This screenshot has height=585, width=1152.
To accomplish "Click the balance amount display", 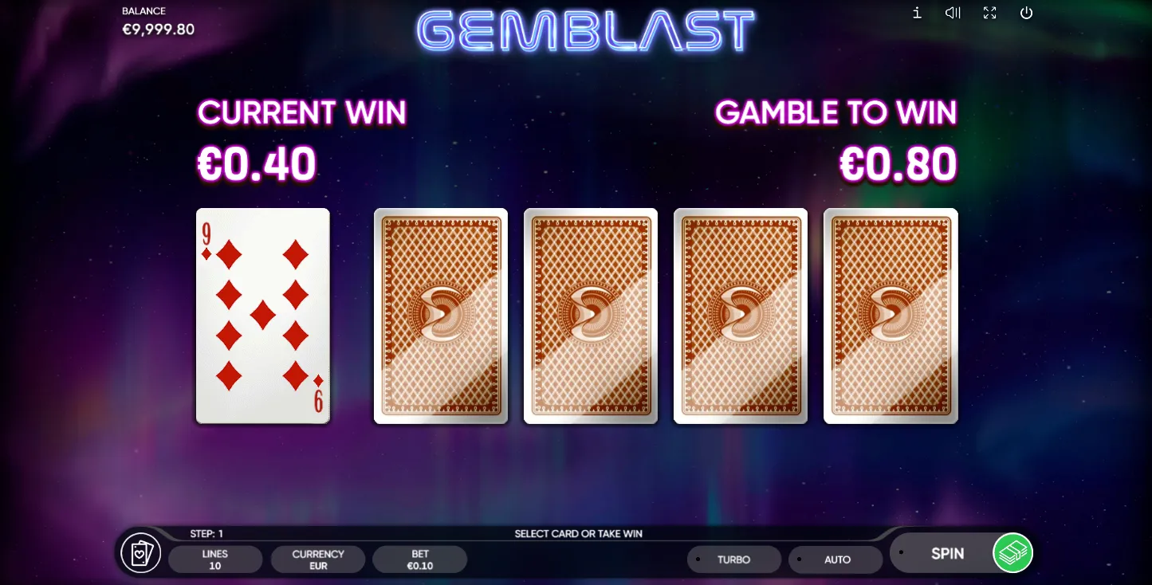I will [x=158, y=29].
